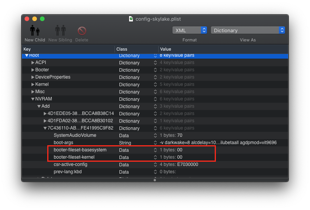Click the boot-args value '-v darkwake=8 alcdelay=10…'
Viewport: 310px width, 210px height.
pyautogui.click(x=218, y=143)
